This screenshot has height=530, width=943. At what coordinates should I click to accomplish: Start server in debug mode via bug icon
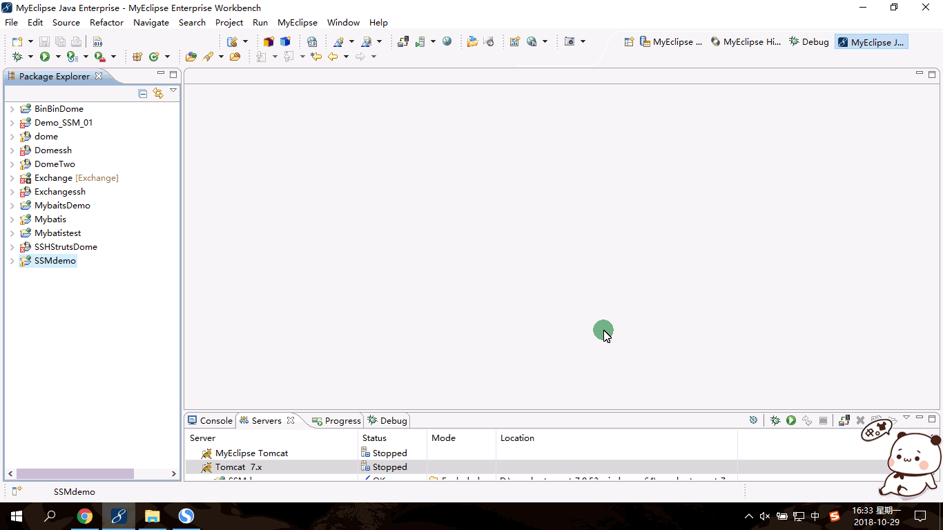point(775,420)
